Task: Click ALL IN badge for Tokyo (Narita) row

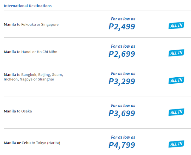Action: (176, 144)
